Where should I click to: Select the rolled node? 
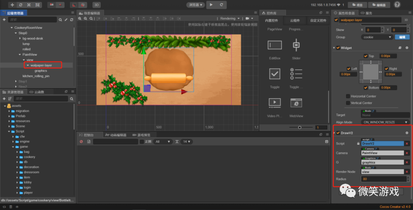click(26, 49)
